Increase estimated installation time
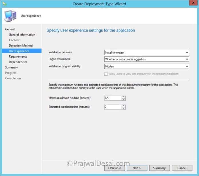This screenshot has width=199, height=176. pos(124,106)
